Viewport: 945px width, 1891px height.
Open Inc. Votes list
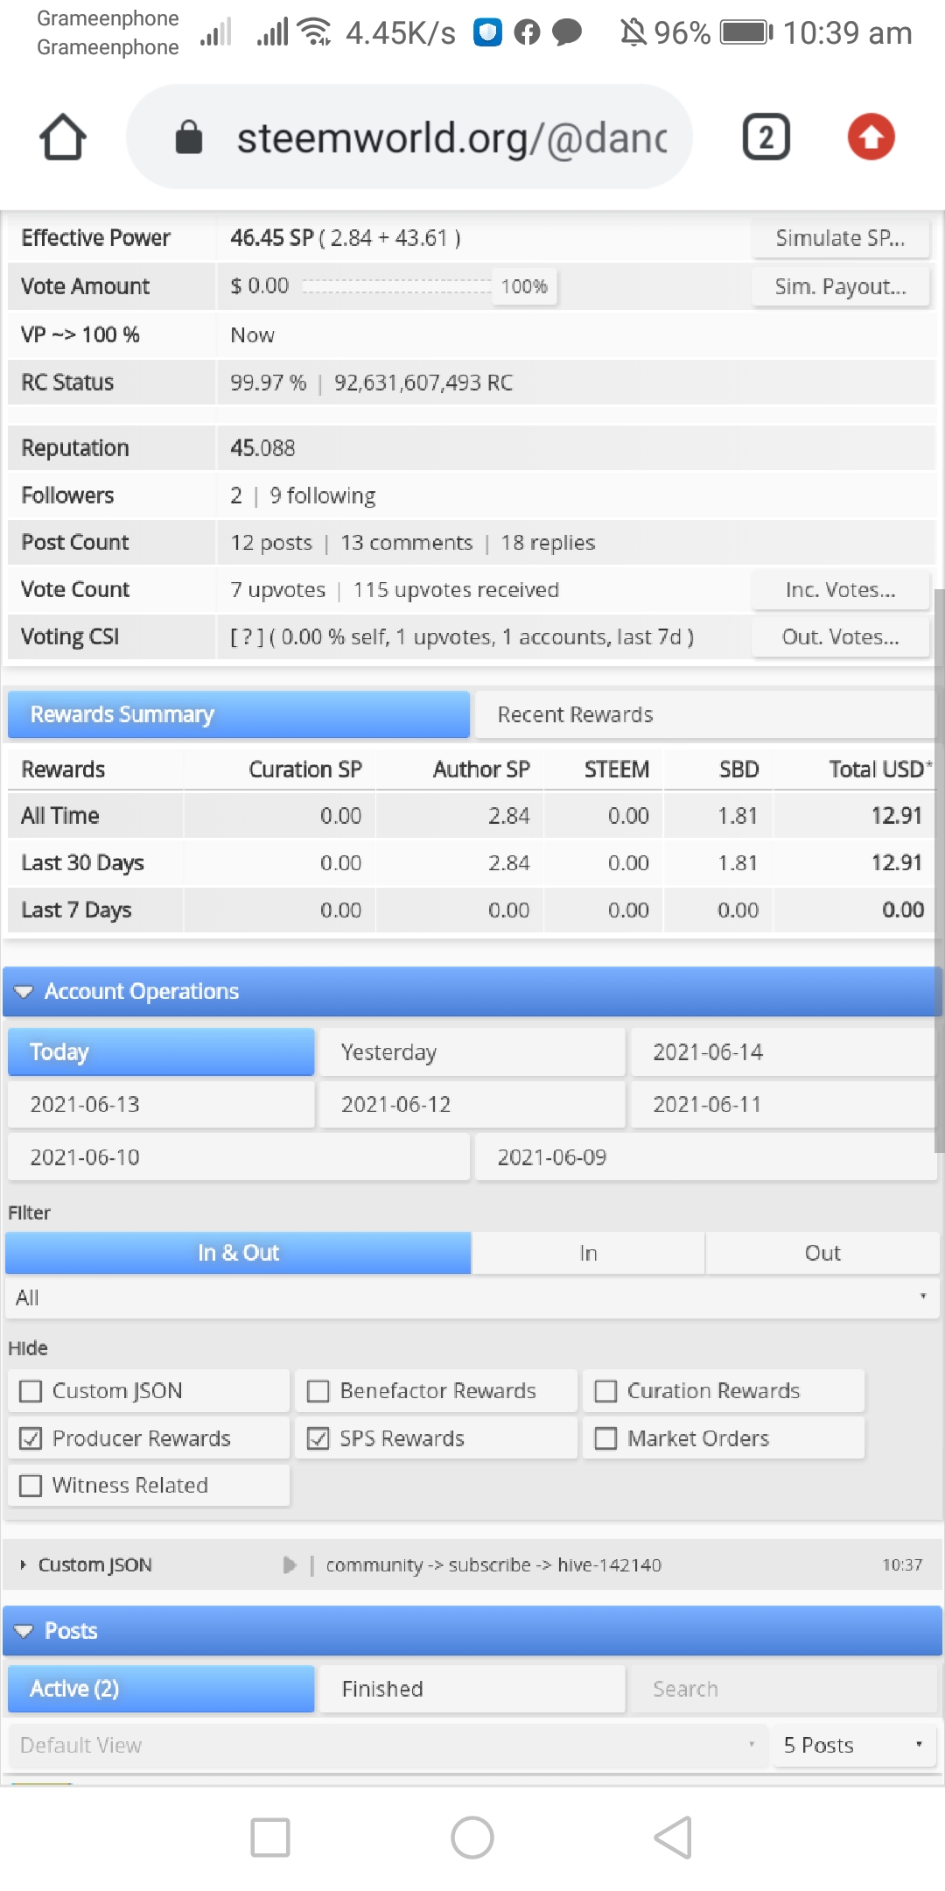point(840,590)
